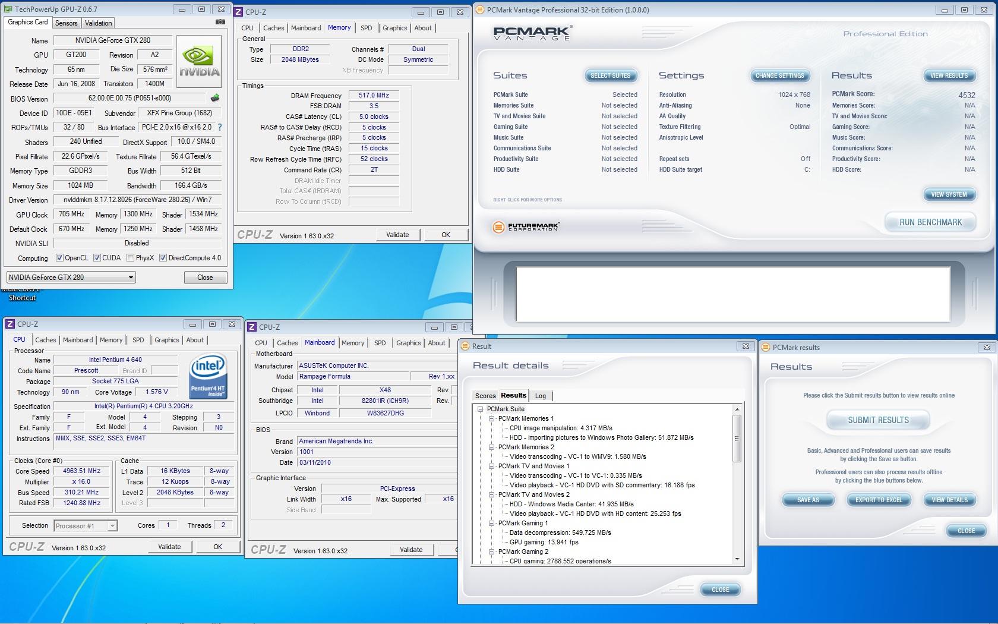Screen dimensions: 998x624
Task: Toggle the PhysX checkbox in GPU-Z
Action: [130, 258]
